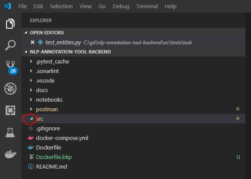
Task: Open the Test flask icon view
Action: tap(10, 132)
